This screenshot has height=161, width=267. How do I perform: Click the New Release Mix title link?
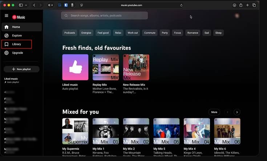[134, 85]
